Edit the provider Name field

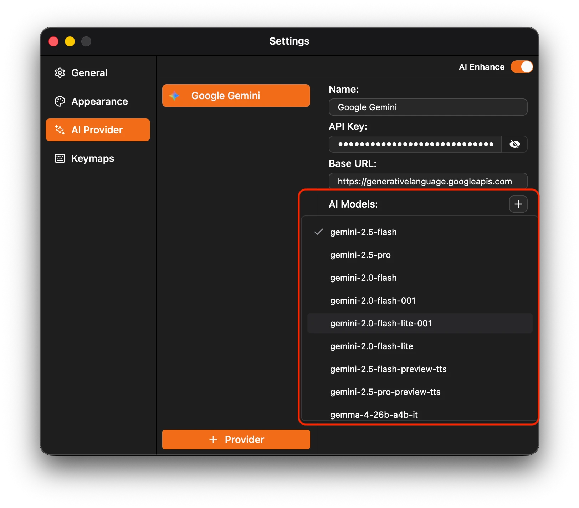coord(428,107)
